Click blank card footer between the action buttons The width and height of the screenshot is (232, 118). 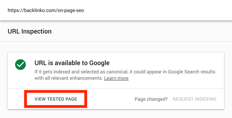(x=110, y=99)
